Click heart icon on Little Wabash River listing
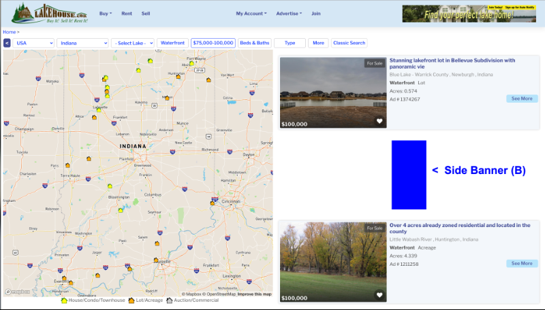This screenshot has width=545, height=310. 379,295
